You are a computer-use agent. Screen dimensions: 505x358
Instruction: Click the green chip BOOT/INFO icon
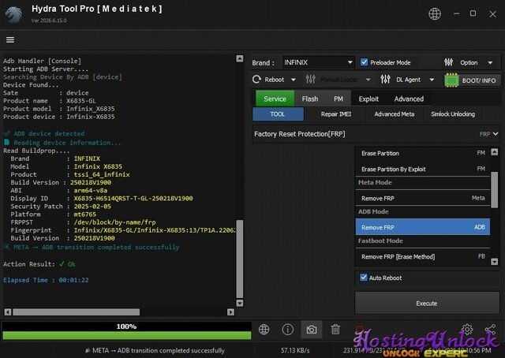click(451, 80)
